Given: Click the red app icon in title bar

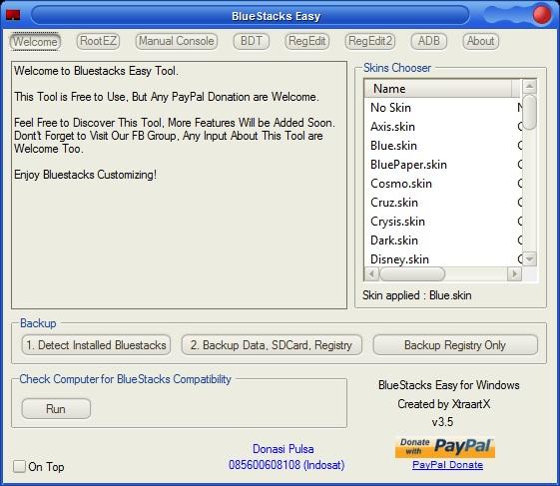Looking at the screenshot, I should pos(13,15).
